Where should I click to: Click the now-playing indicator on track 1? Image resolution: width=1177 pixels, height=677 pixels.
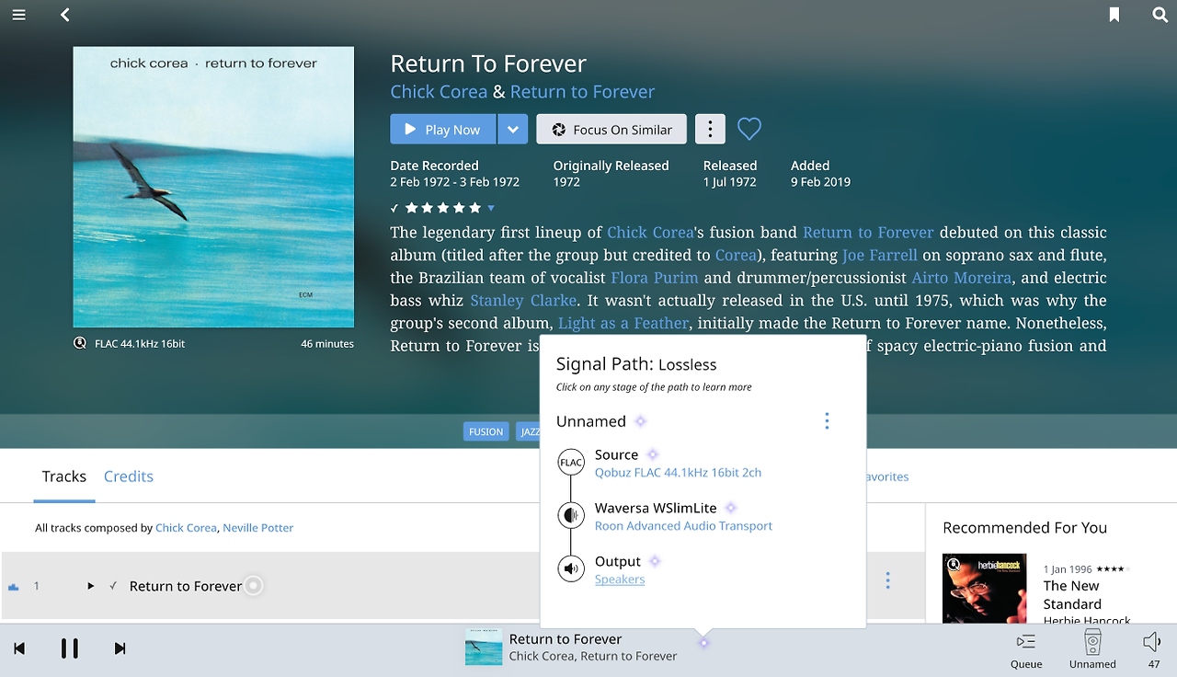253,586
